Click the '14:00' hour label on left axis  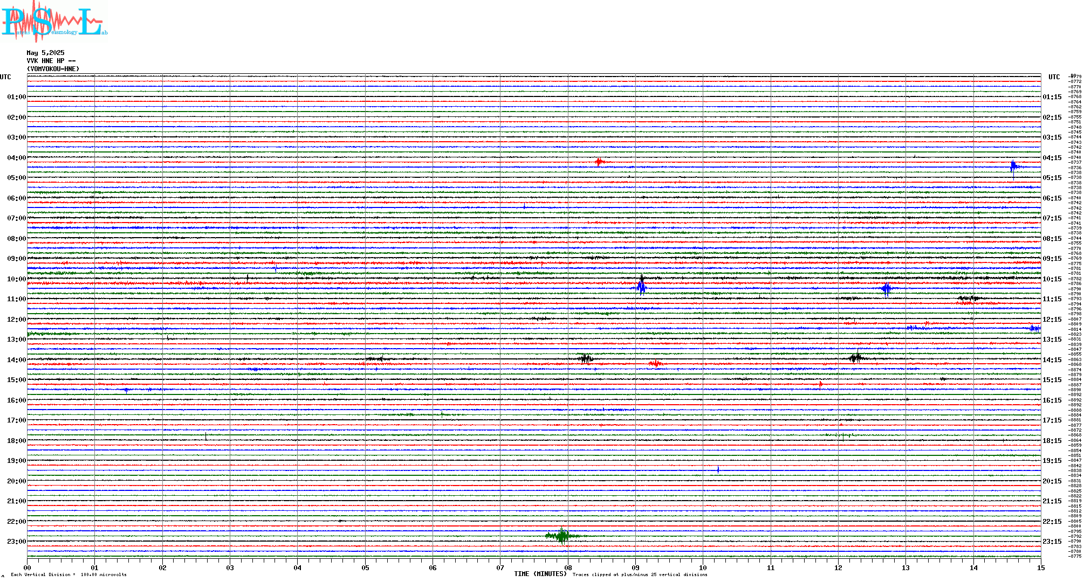click(x=16, y=360)
